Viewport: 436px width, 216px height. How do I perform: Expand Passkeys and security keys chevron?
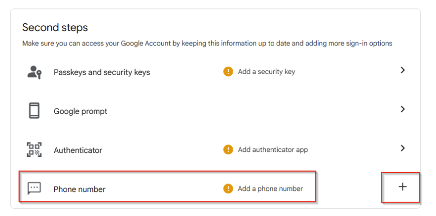pos(402,70)
